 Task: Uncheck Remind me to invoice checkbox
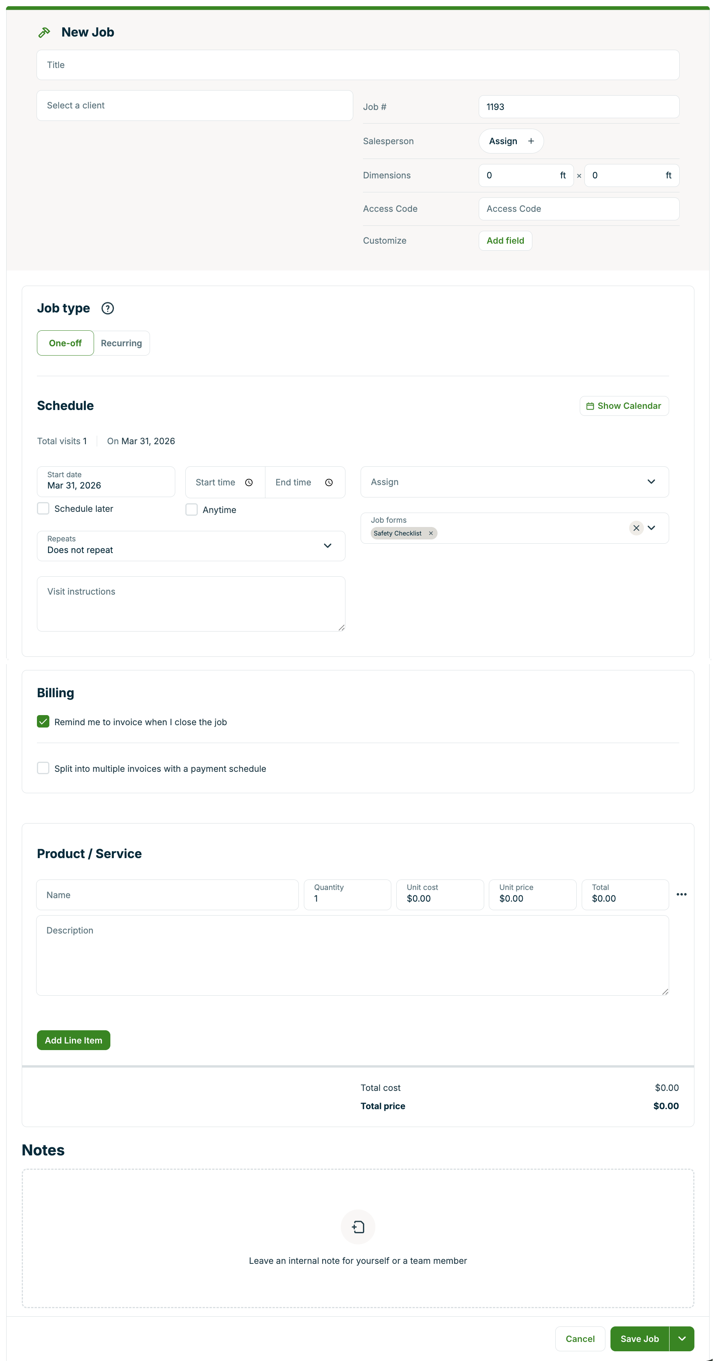click(44, 722)
